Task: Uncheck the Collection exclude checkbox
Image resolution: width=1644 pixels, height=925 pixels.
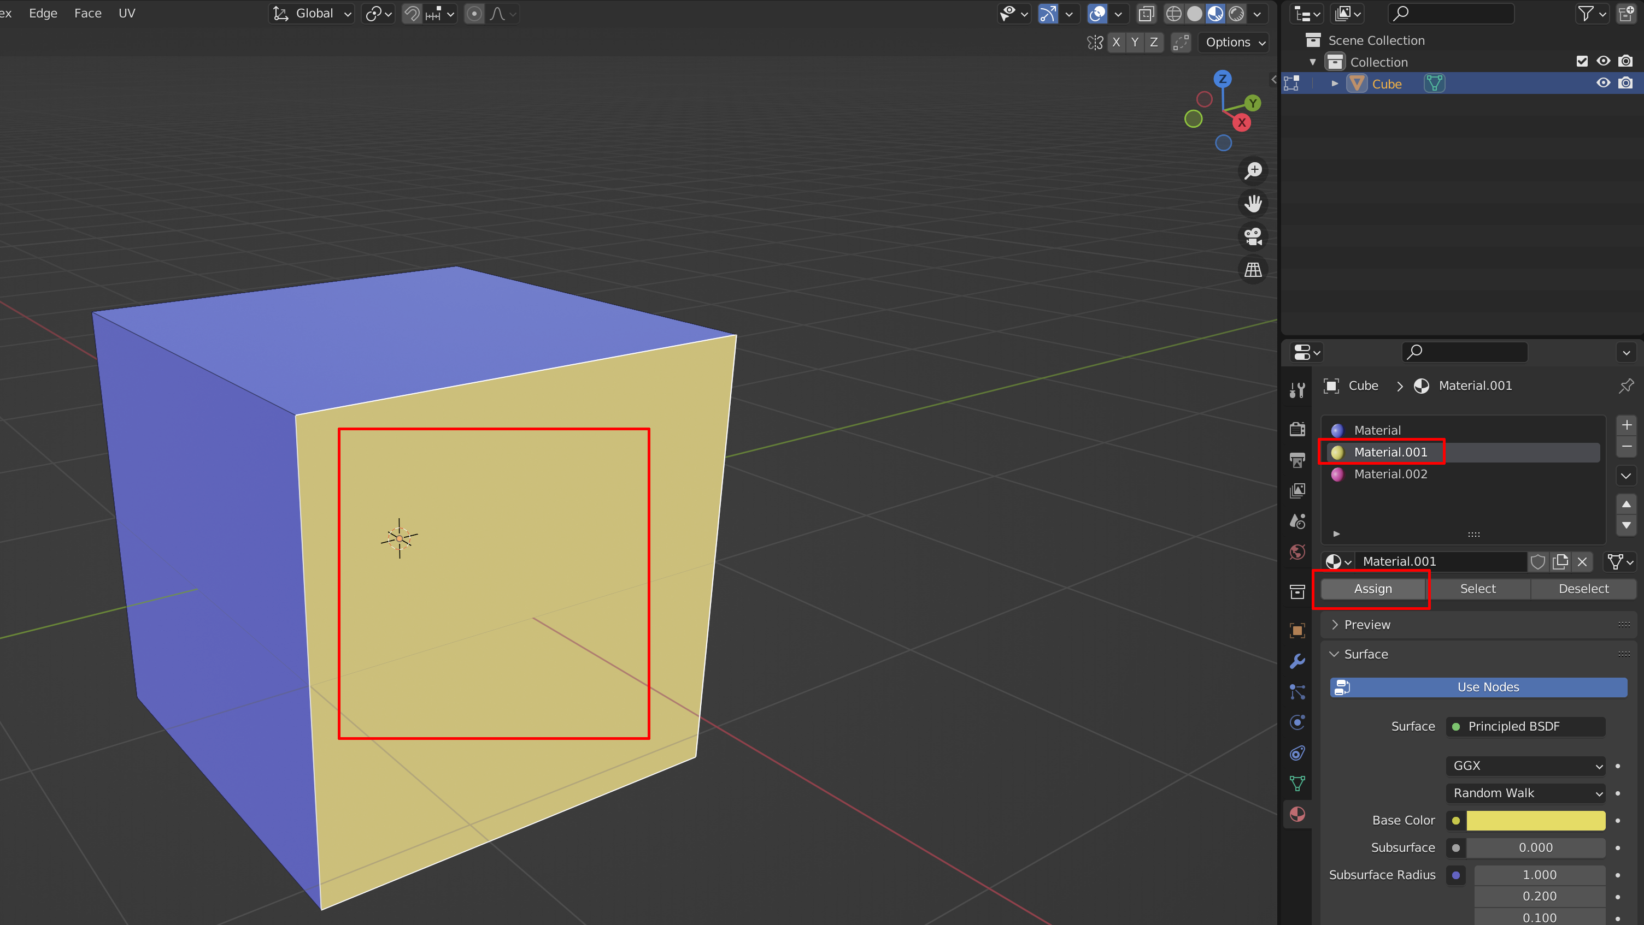Action: 1582,61
